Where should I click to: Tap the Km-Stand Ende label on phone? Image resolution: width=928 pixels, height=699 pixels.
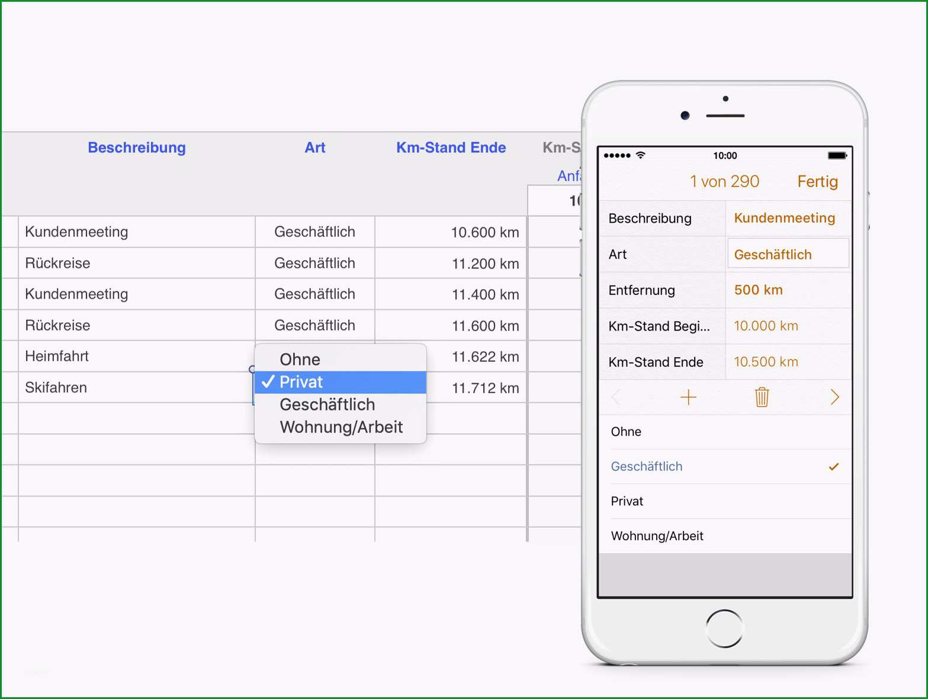pyautogui.click(x=656, y=362)
